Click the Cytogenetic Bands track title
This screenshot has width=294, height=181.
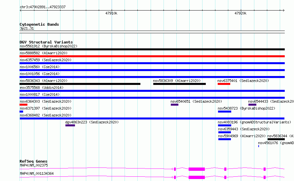39,24
